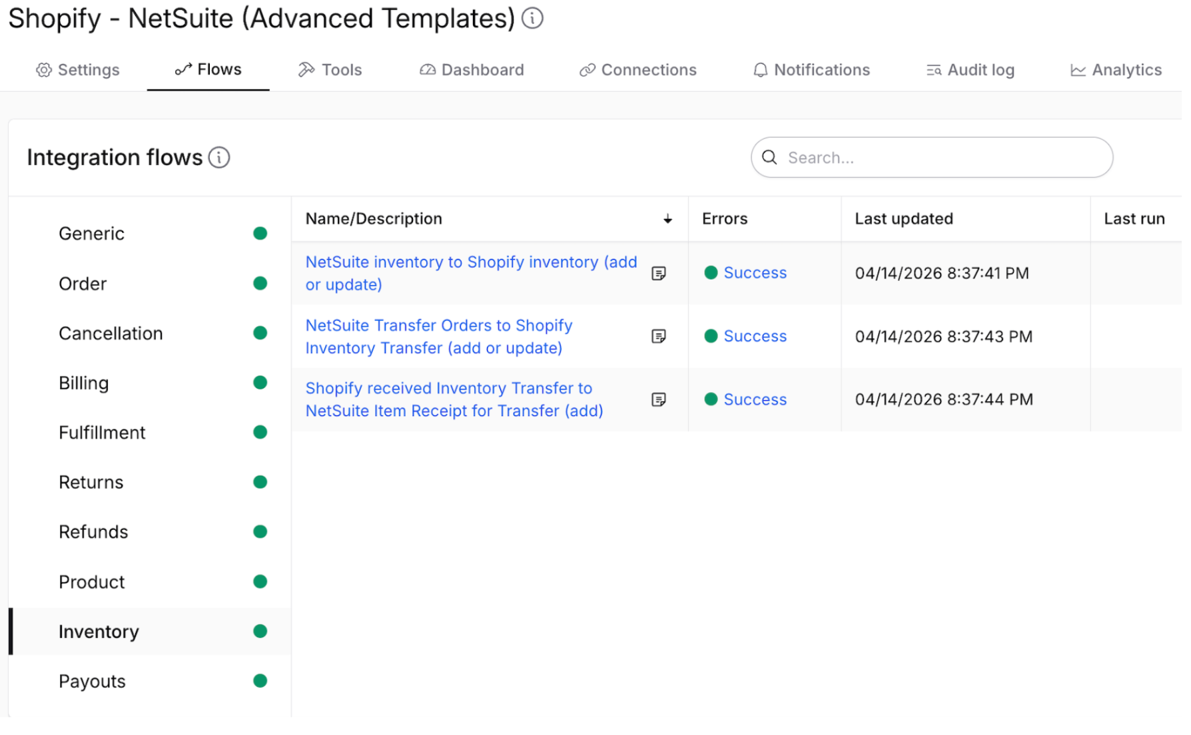Click Success status for Shopify received Inventory flow
Image resolution: width=1191 pixels, height=735 pixels.
click(755, 399)
